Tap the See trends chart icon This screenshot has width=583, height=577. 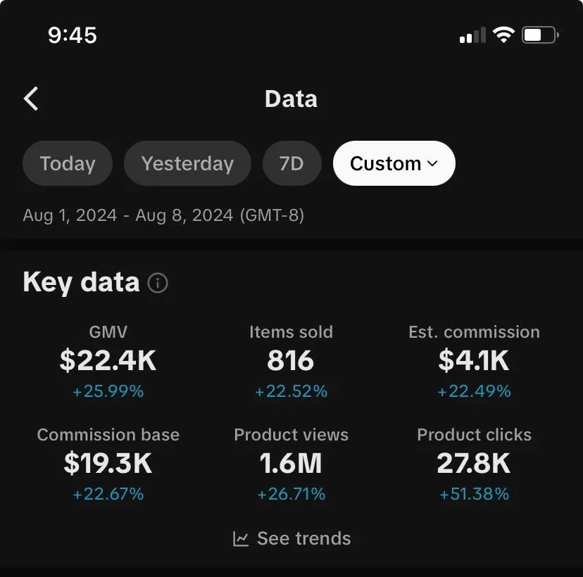(241, 538)
